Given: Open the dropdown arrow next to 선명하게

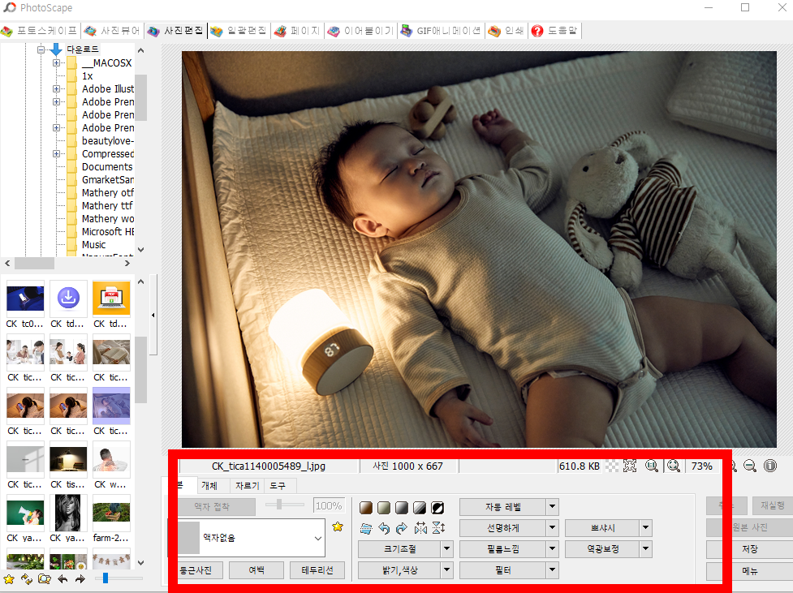Looking at the screenshot, I should 552,528.
